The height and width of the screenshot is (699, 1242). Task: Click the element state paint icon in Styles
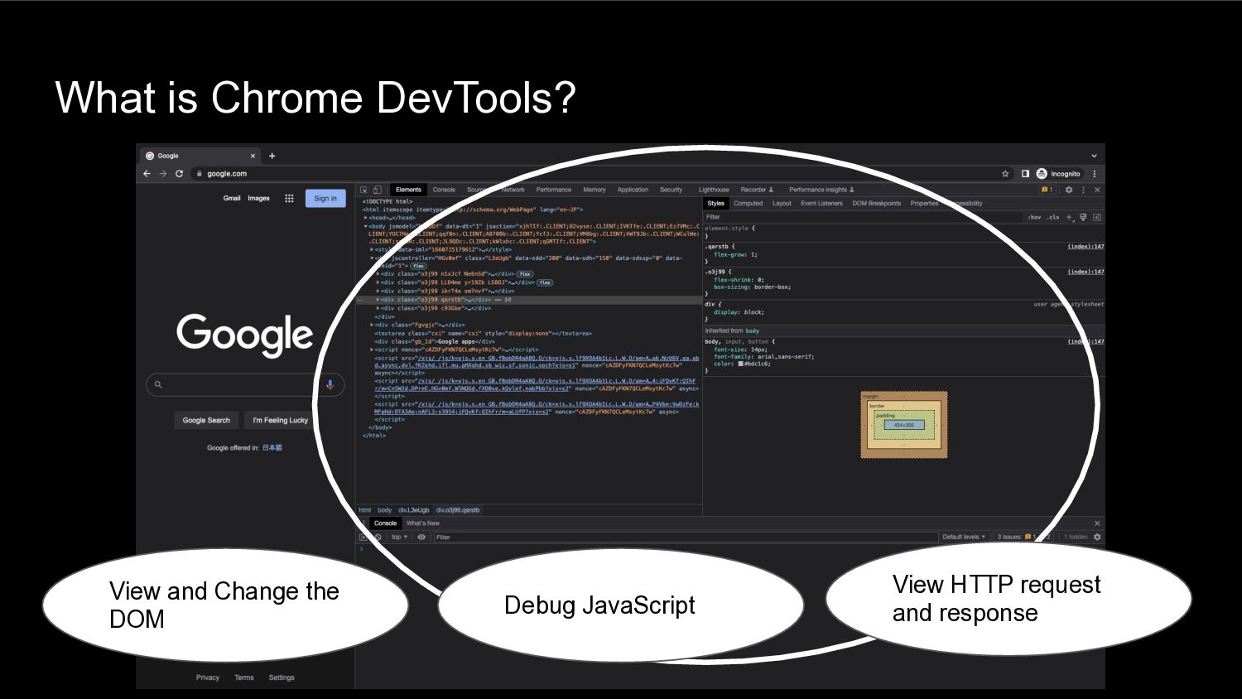pyautogui.click(x=1083, y=217)
